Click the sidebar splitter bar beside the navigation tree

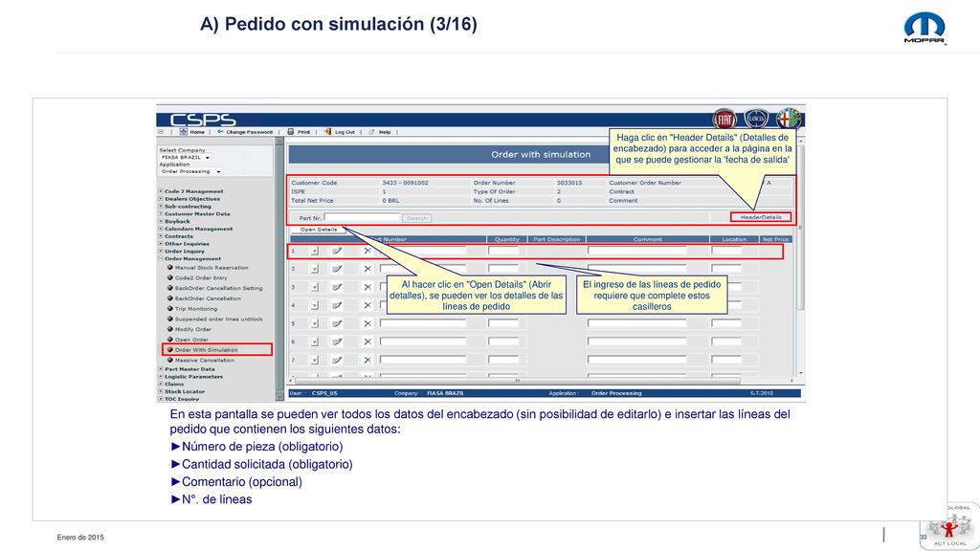tap(278, 269)
